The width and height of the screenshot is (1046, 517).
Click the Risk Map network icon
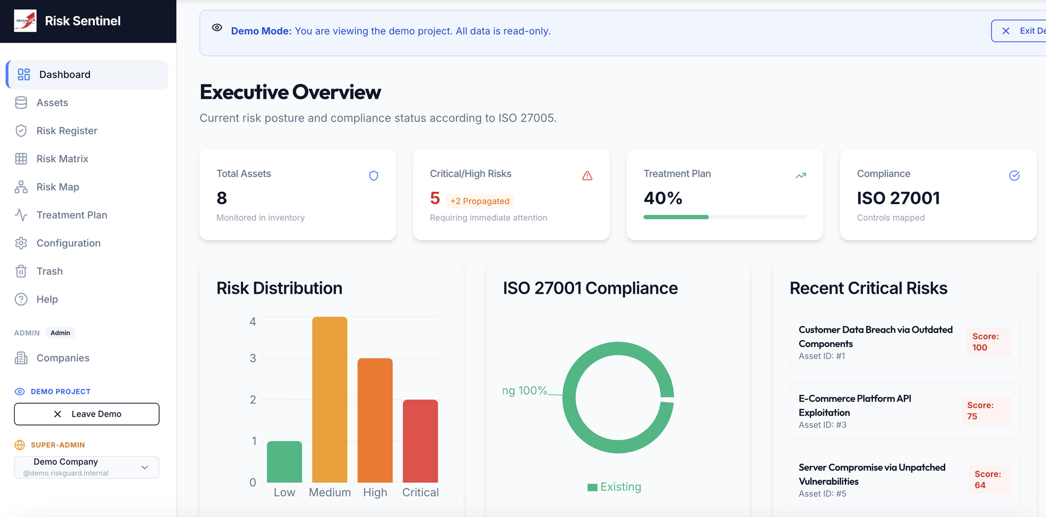(x=21, y=187)
